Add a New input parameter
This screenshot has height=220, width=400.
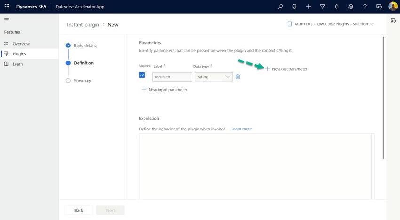point(164,90)
